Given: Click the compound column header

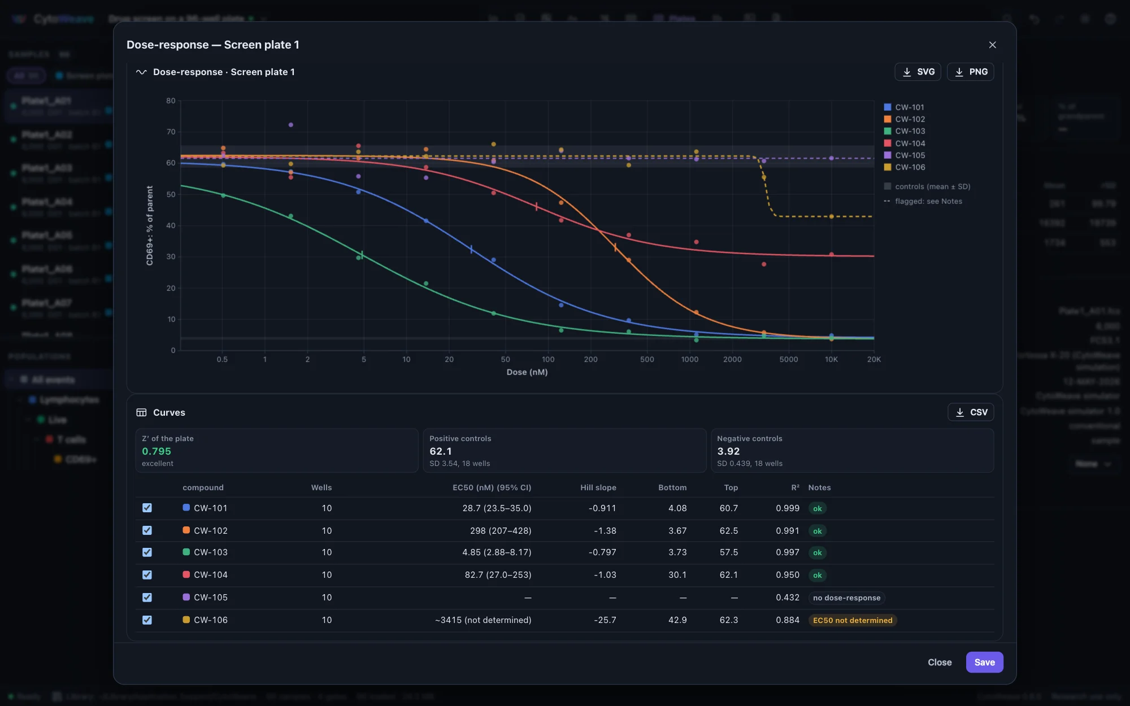Looking at the screenshot, I should click(x=203, y=487).
